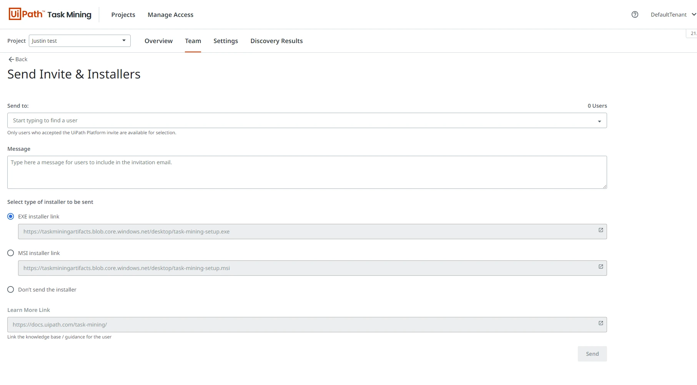Click into the Message text area
Viewport: 697px width, 385px height.
tap(307, 172)
